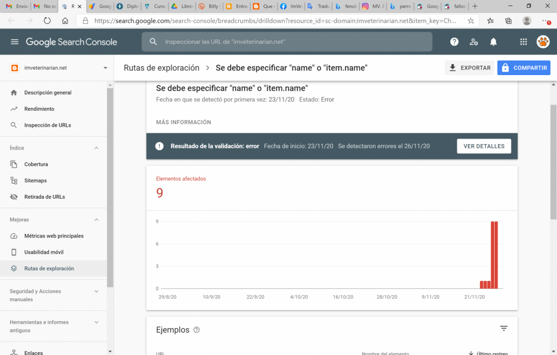Open notifications bell in the top bar
The image size is (557, 355).
(493, 42)
